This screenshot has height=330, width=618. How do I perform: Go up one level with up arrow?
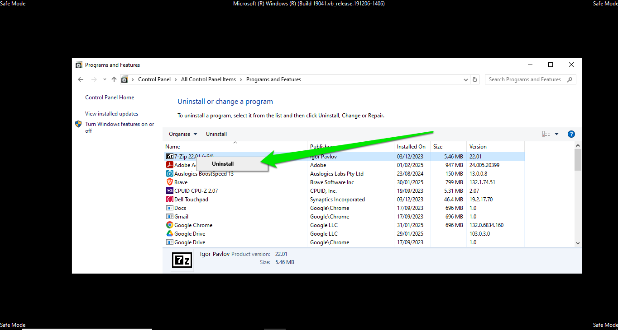114,79
